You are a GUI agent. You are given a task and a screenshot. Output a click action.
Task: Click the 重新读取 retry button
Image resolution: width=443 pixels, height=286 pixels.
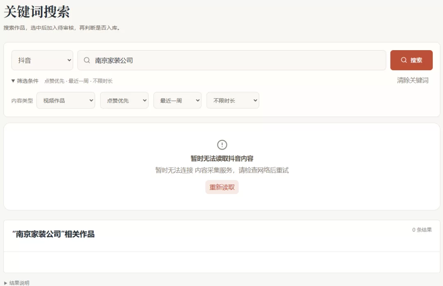pos(222,187)
